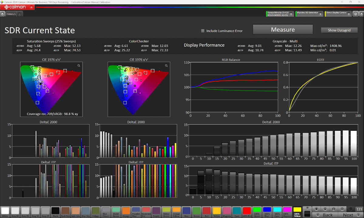Select the Dark Skin color patch
Viewport: 364px width, 218px height.
pos(65,211)
